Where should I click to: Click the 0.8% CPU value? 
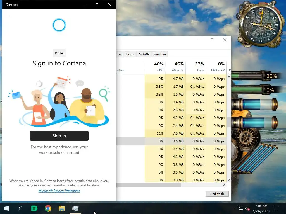click(x=159, y=87)
